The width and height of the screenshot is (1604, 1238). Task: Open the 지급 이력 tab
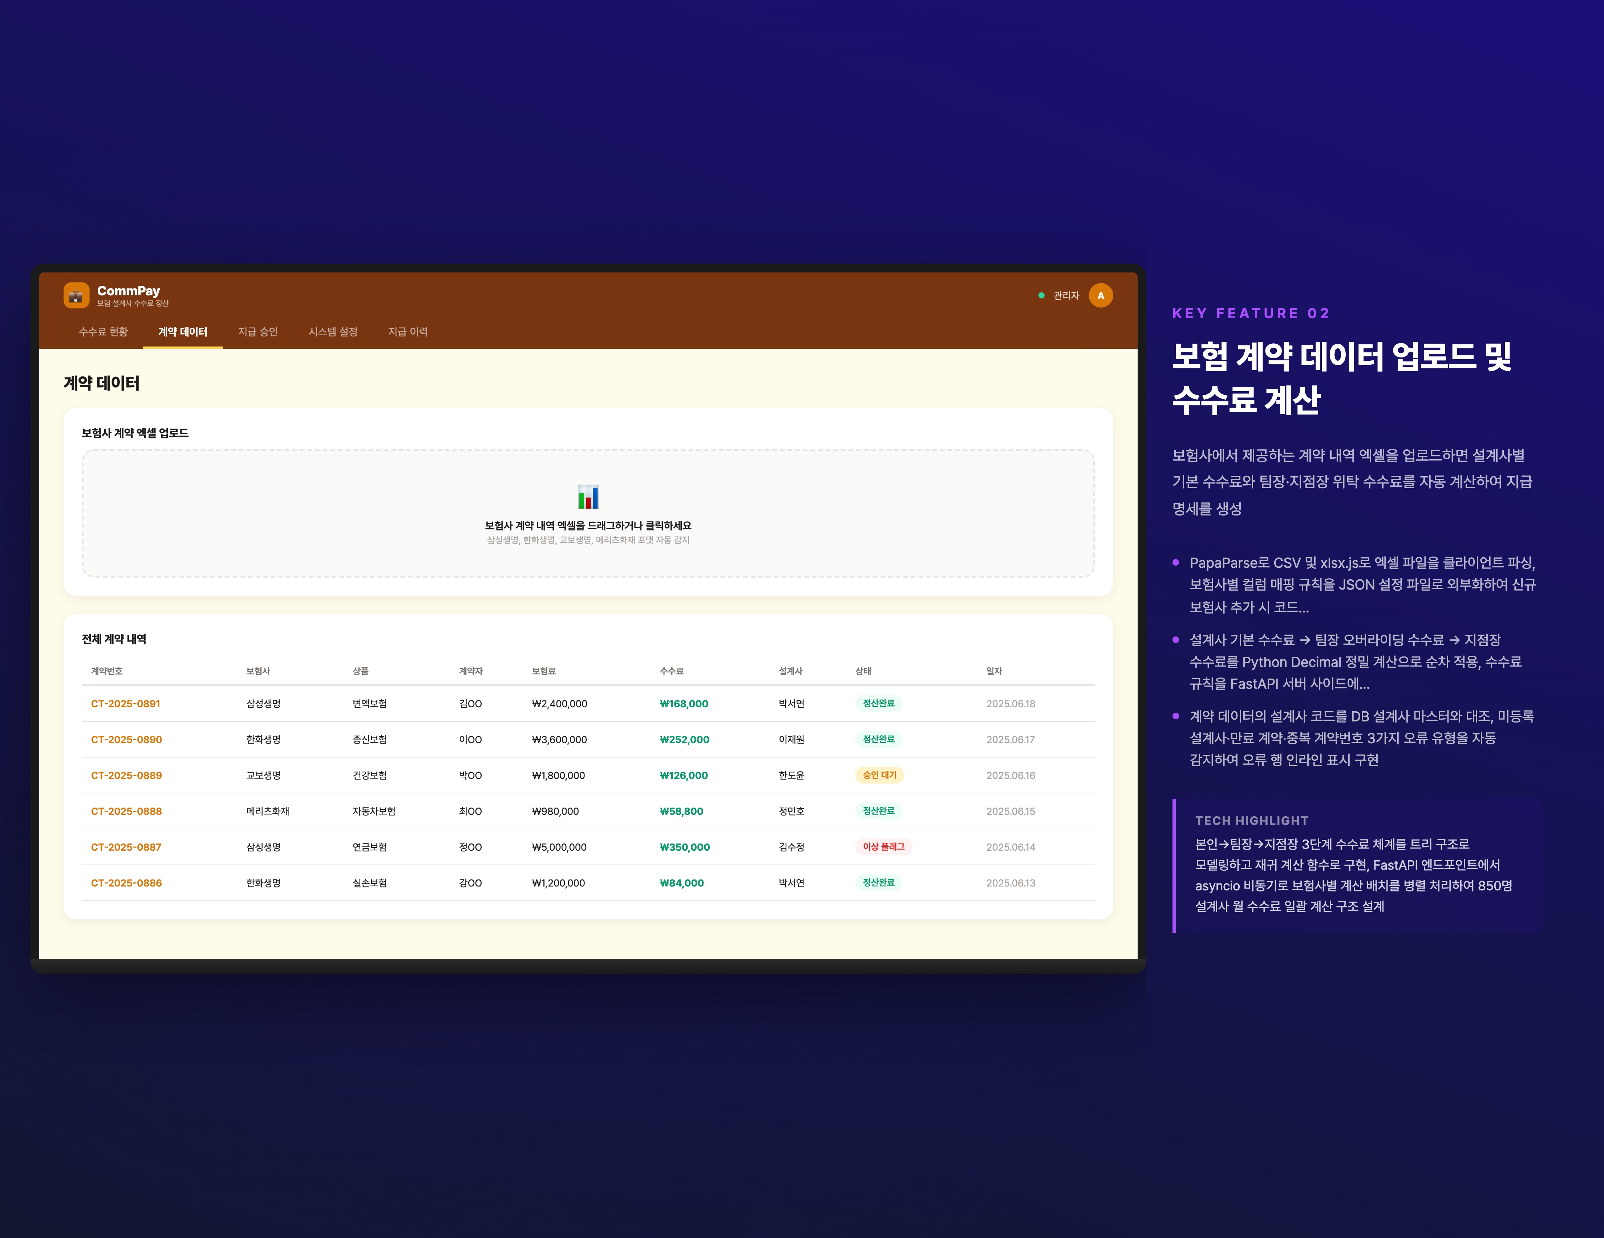click(408, 332)
